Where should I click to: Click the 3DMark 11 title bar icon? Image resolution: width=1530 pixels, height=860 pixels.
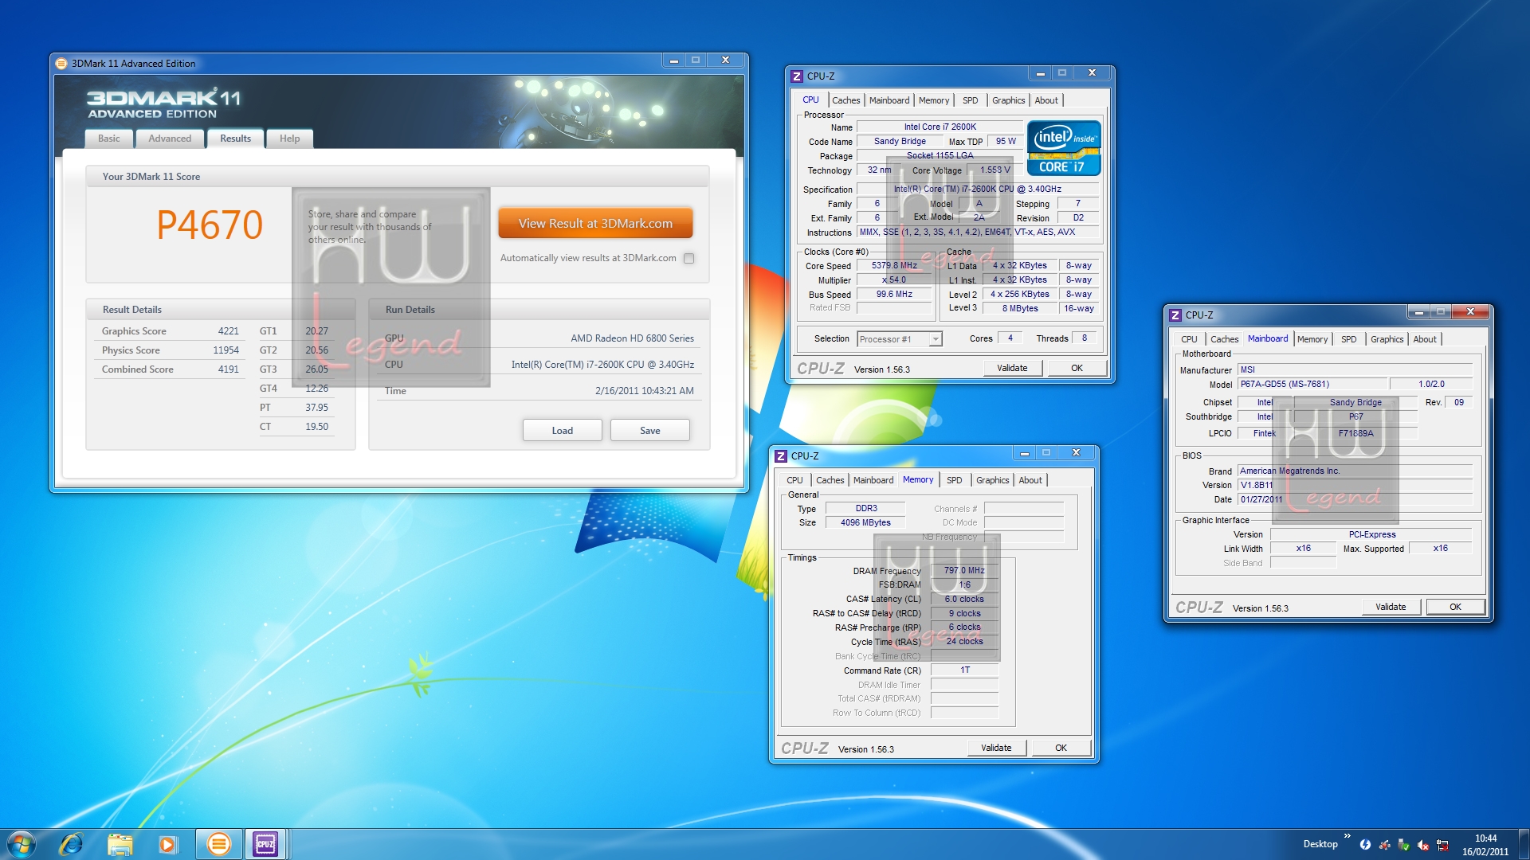[61, 64]
